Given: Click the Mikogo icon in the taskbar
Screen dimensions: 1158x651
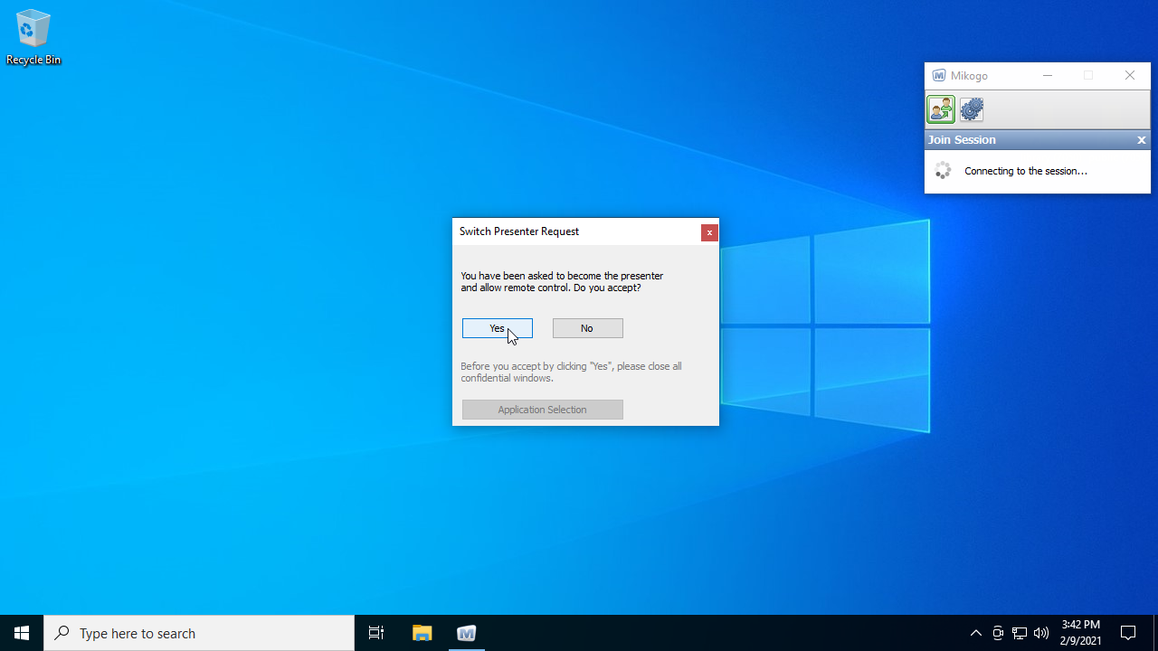Looking at the screenshot, I should pyautogui.click(x=467, y=633).
